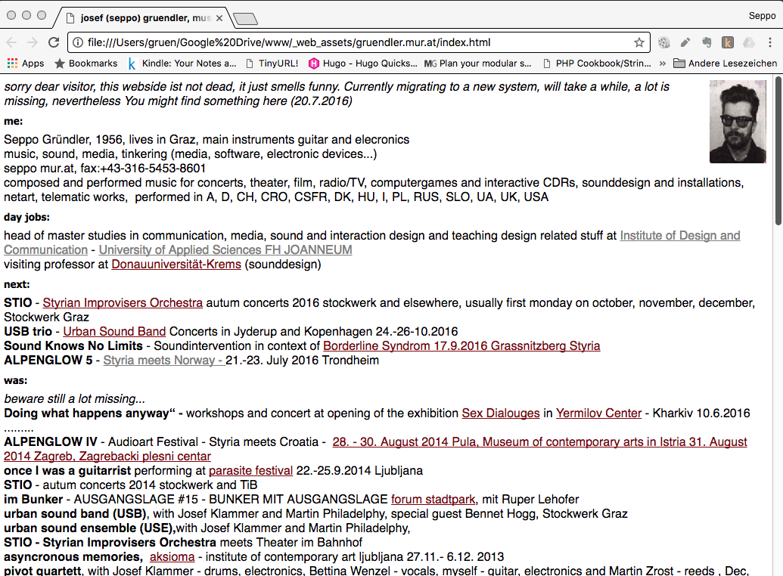This screenshot has height=576, width=783.
Task: Open the film reel extension
Action: (x=663, y=42)
